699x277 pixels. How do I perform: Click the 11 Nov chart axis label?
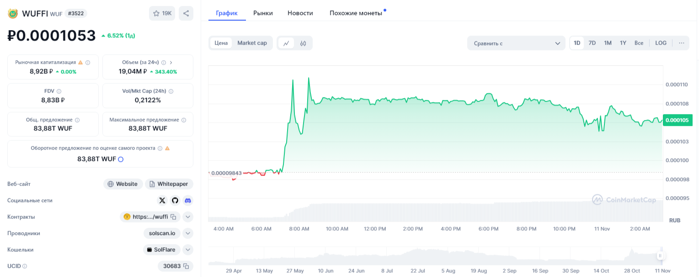pyautogui.click(x=602, y=229)
